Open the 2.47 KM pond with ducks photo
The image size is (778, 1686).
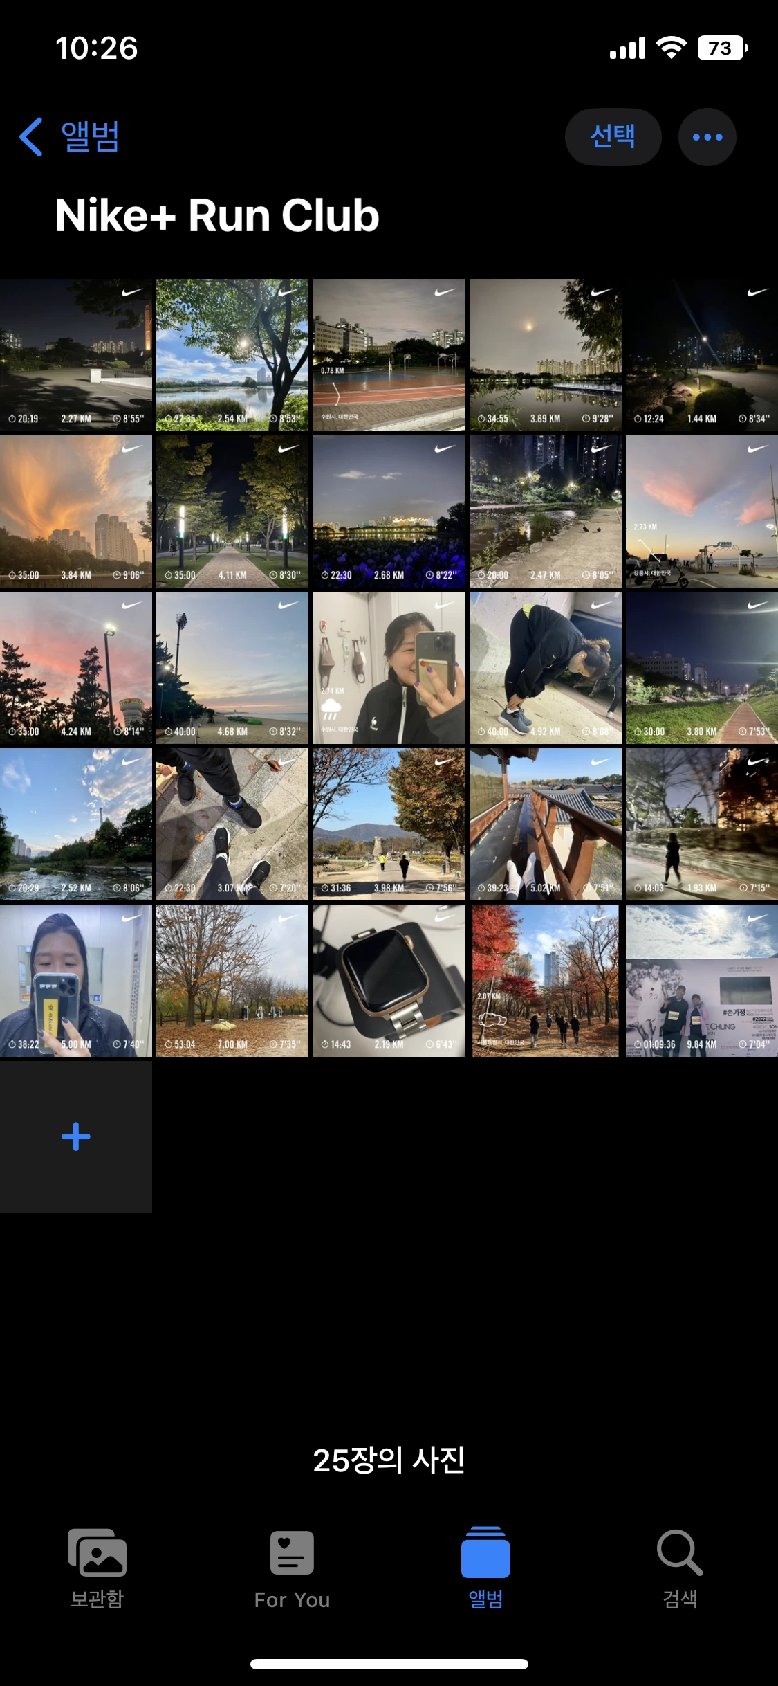(545, 511)
